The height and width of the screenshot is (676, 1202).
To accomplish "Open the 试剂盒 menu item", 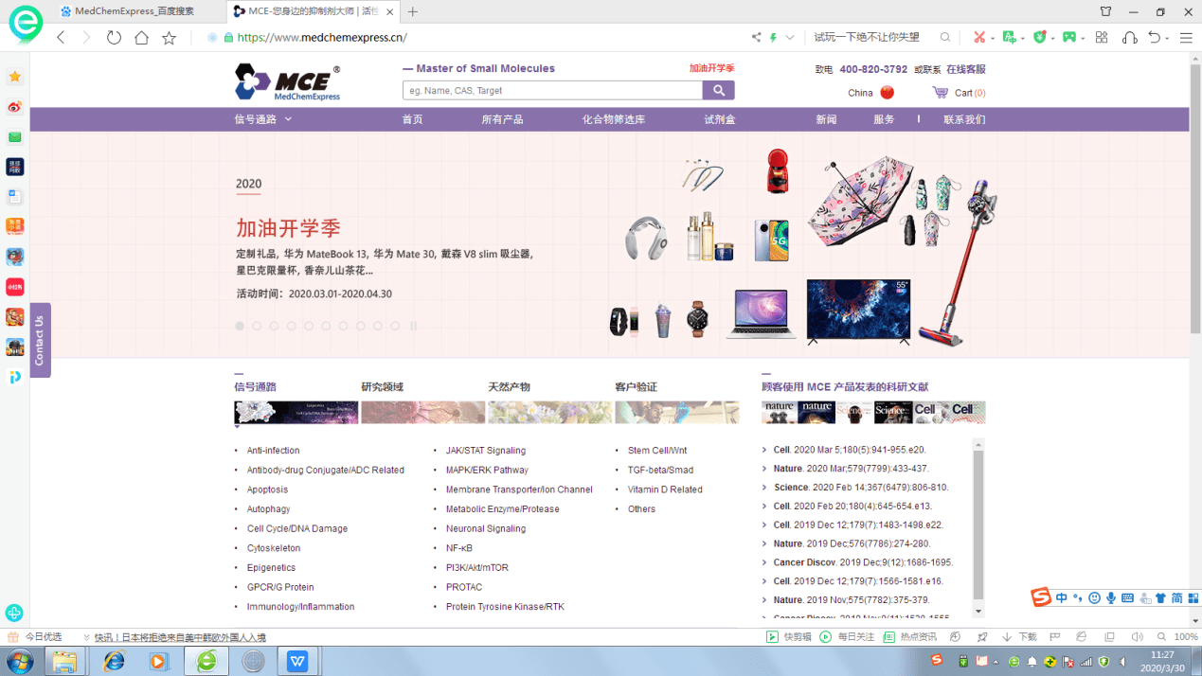I will (x=720, y=119).
